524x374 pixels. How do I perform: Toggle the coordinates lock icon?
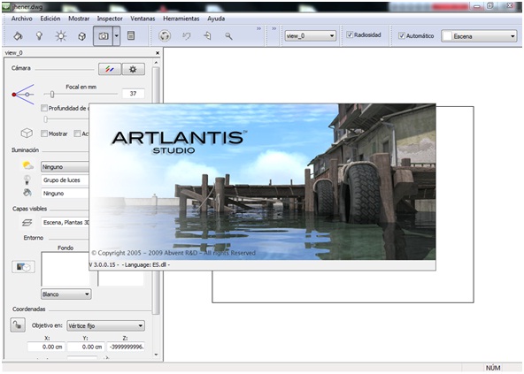(x=18, y=324)
